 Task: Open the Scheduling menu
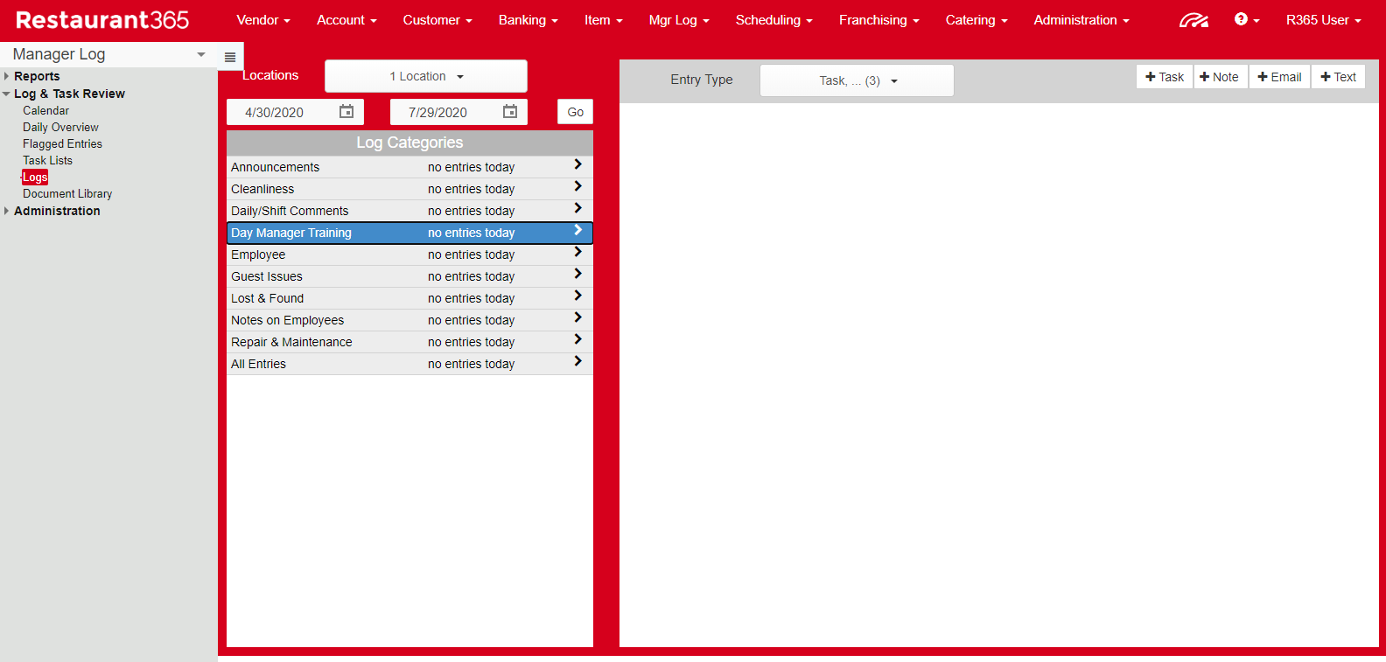[x=774, y=20]
